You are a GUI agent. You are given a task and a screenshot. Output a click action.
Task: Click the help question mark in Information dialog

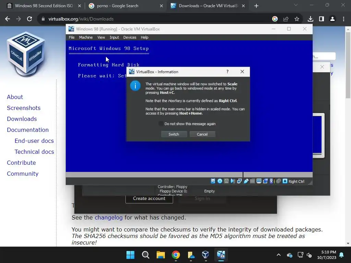(228, 72)
